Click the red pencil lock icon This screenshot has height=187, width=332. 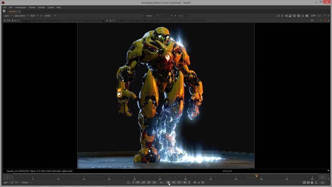325,20
